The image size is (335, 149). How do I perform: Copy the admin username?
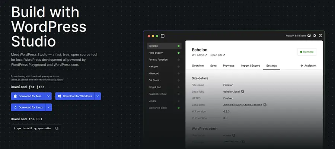coord(234,135)
